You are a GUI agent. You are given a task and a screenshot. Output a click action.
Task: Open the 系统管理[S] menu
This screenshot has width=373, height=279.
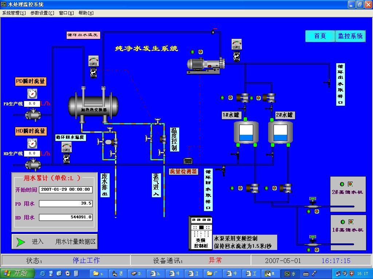(x=14, y=13)
